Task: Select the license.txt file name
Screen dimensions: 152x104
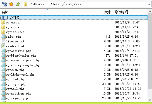Action: click(15, 42)
